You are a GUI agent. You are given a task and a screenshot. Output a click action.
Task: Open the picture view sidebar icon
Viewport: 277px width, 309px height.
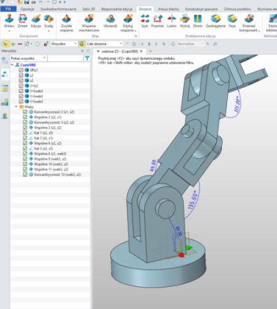(x=5, y=102)
